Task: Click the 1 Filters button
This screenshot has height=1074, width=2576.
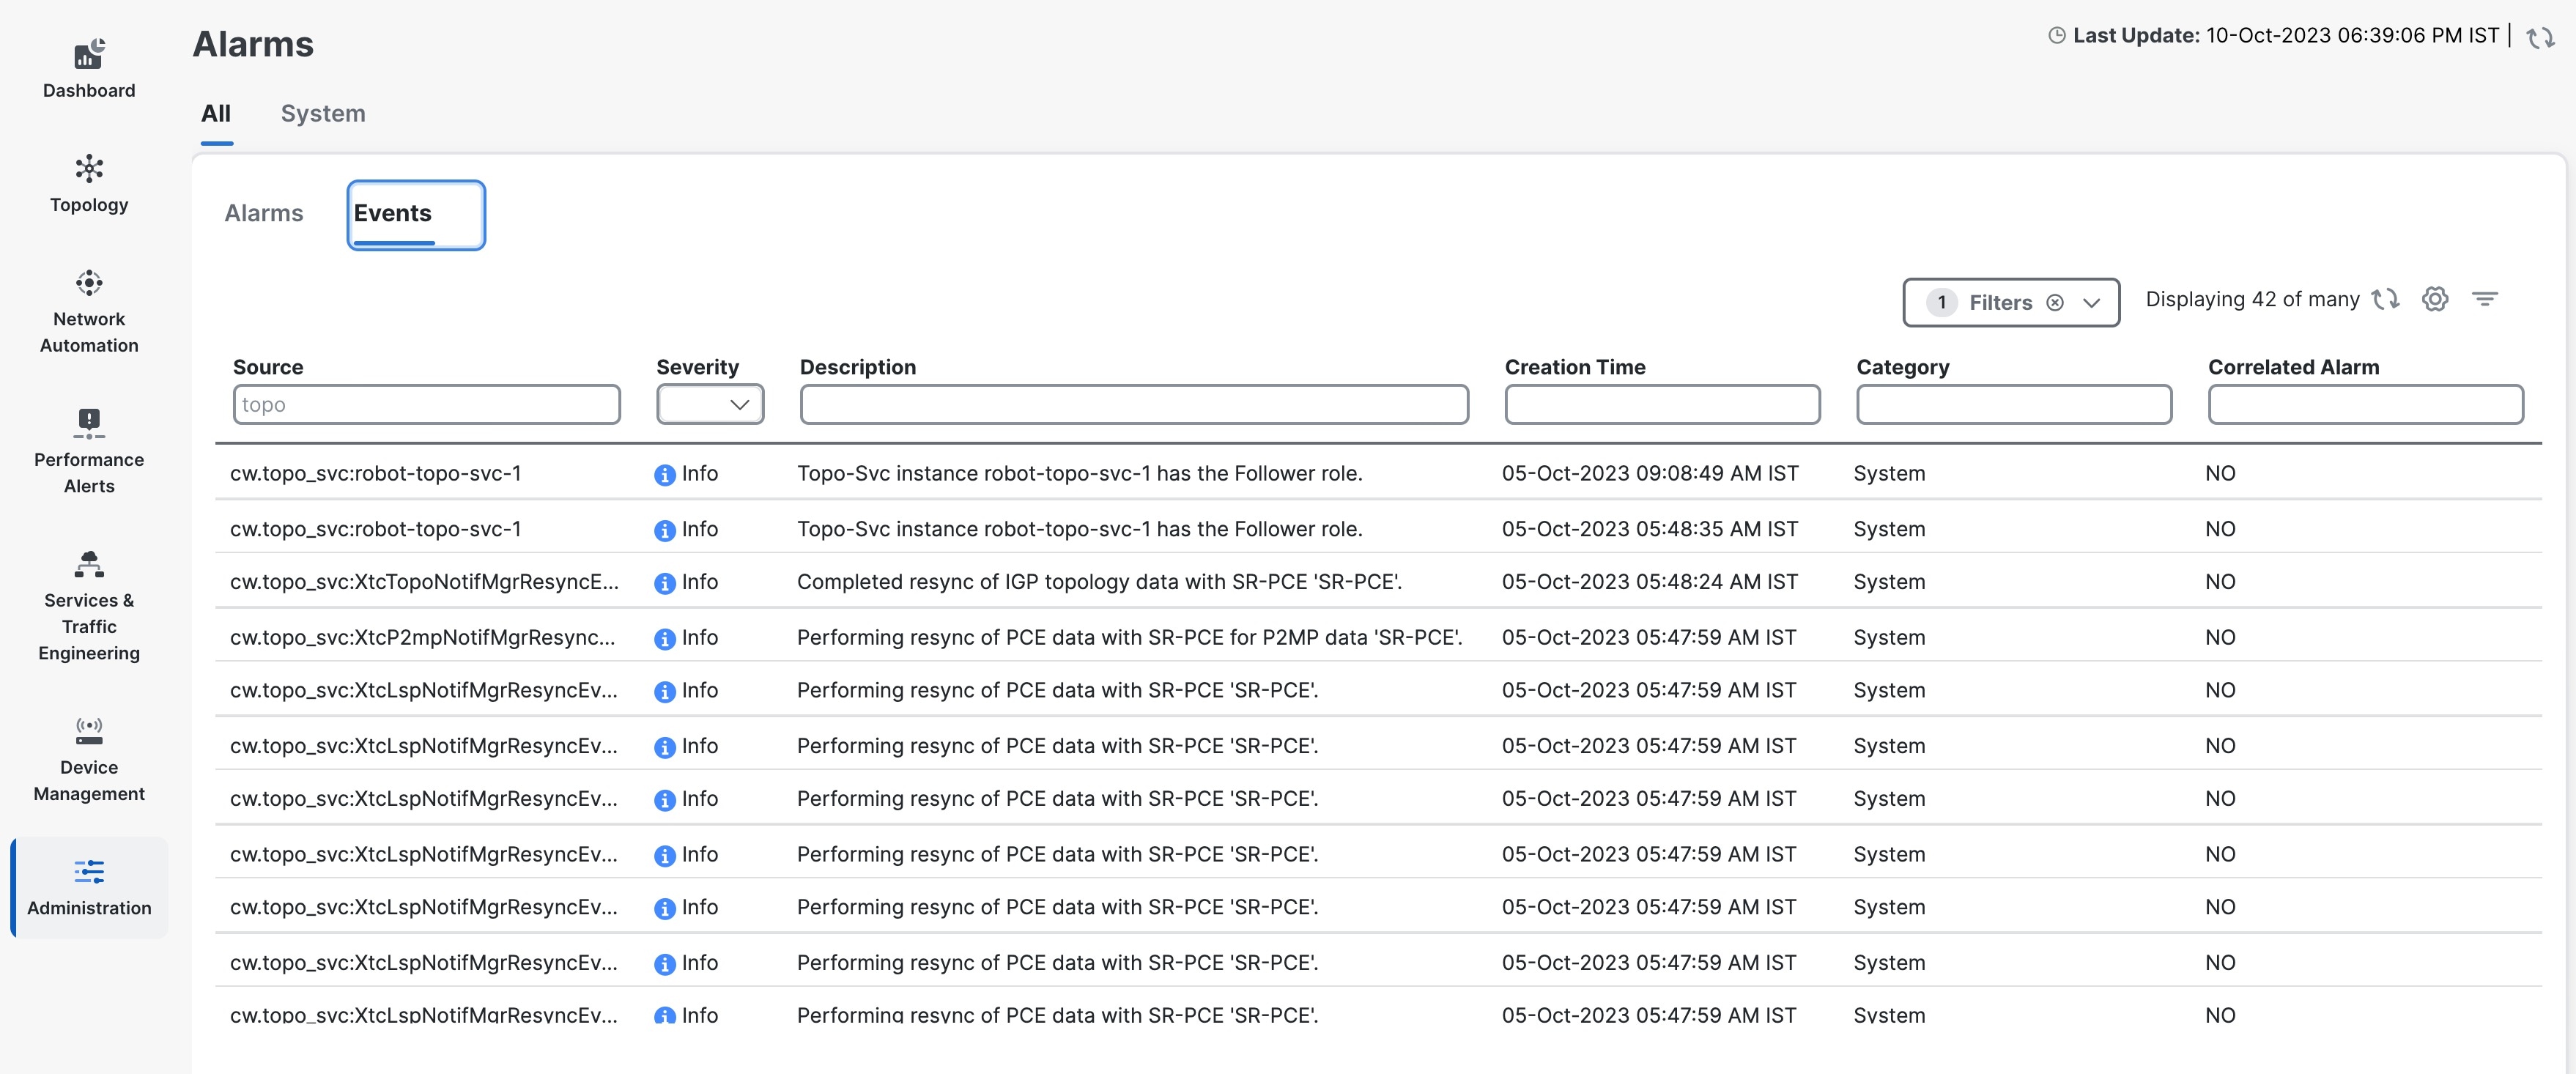Action: coord(2011,302)
